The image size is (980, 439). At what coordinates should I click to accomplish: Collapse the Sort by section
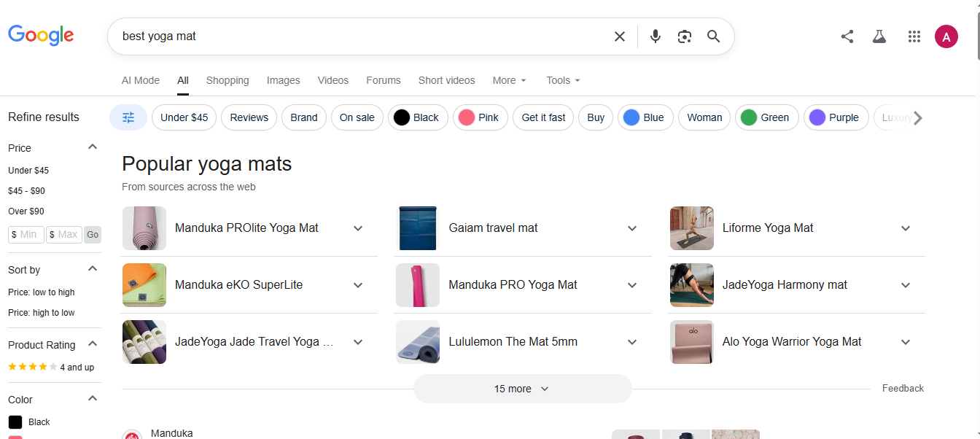[93, 269]
